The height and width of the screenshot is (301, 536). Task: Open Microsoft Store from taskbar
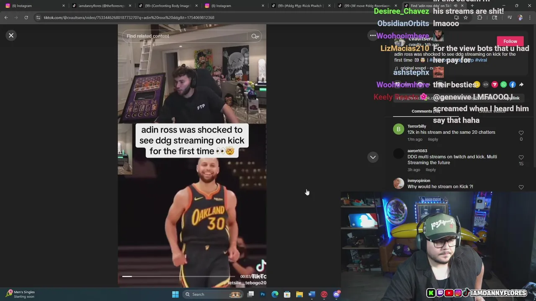[287, 294]
